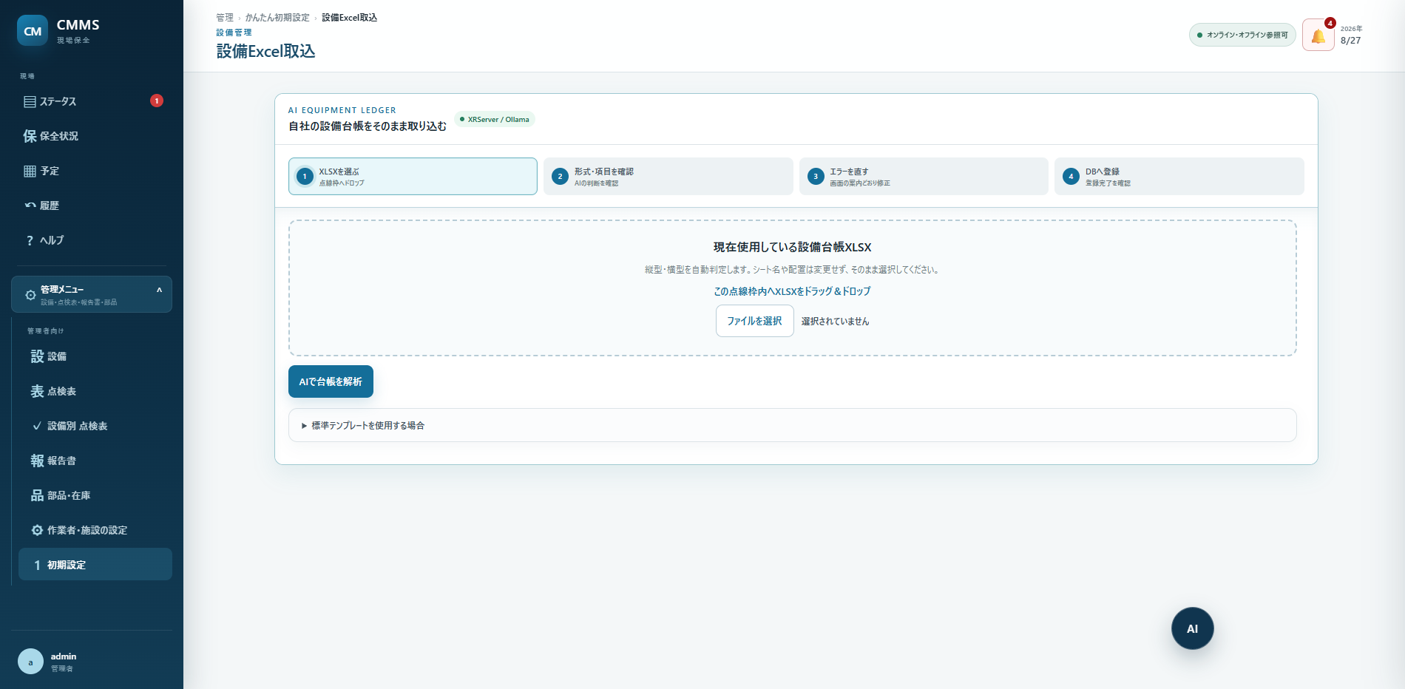The width and height of the screenshot is (1405, 689).
Task: Click the CM logo icon
Action: point(33,31)
